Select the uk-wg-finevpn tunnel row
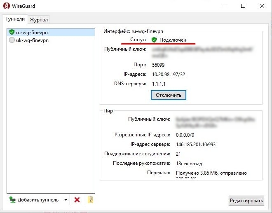 click(x=51, y=40)
